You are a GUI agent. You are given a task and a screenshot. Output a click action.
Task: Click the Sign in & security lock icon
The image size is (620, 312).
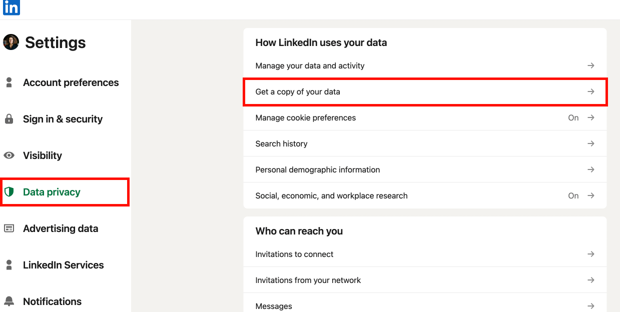(x=9, y=119)
